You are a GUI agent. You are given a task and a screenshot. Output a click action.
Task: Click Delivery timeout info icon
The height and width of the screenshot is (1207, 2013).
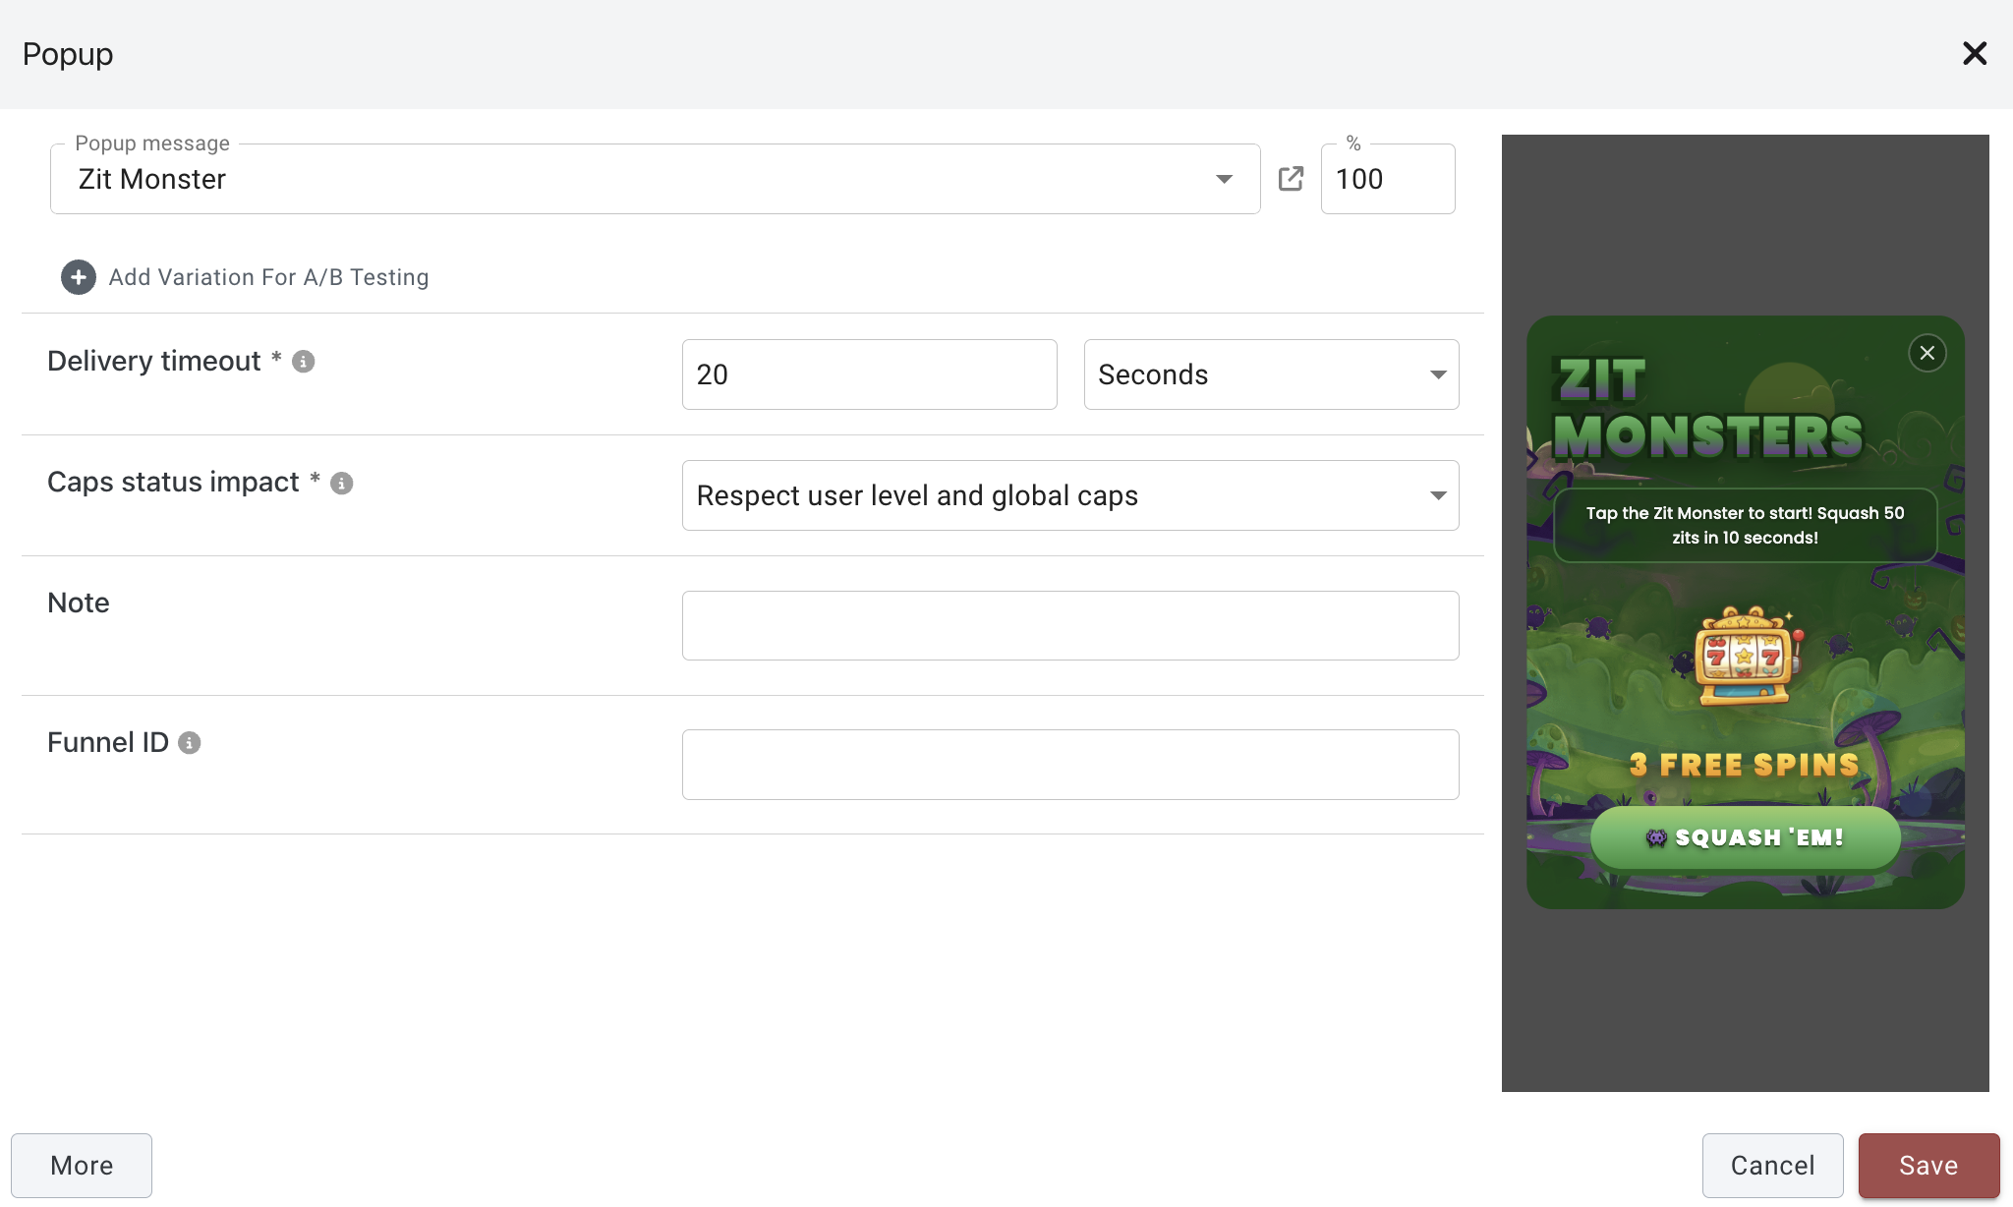pos(304,362)
